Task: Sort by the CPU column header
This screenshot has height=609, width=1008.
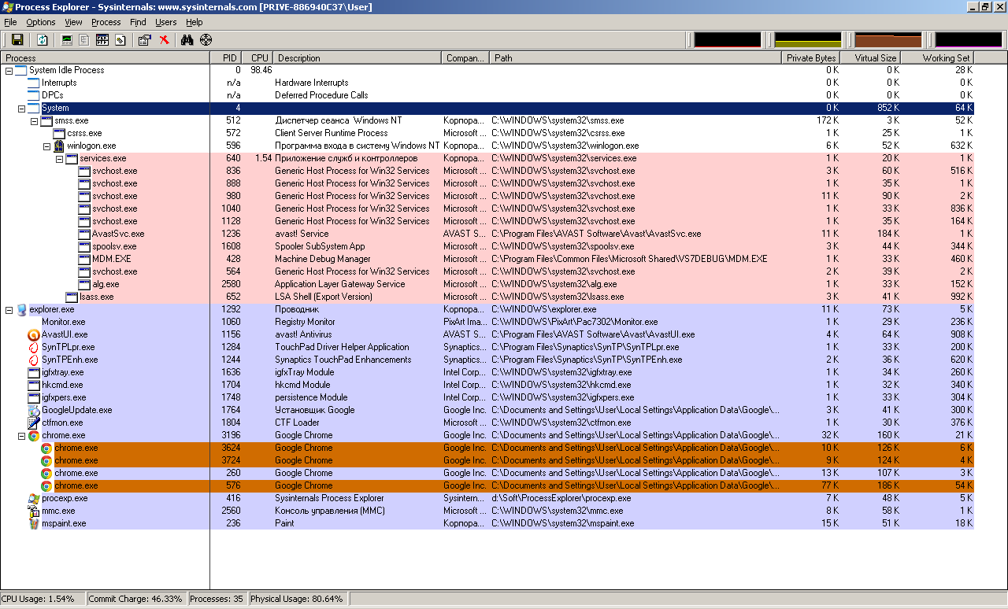Action: [259, 58]
